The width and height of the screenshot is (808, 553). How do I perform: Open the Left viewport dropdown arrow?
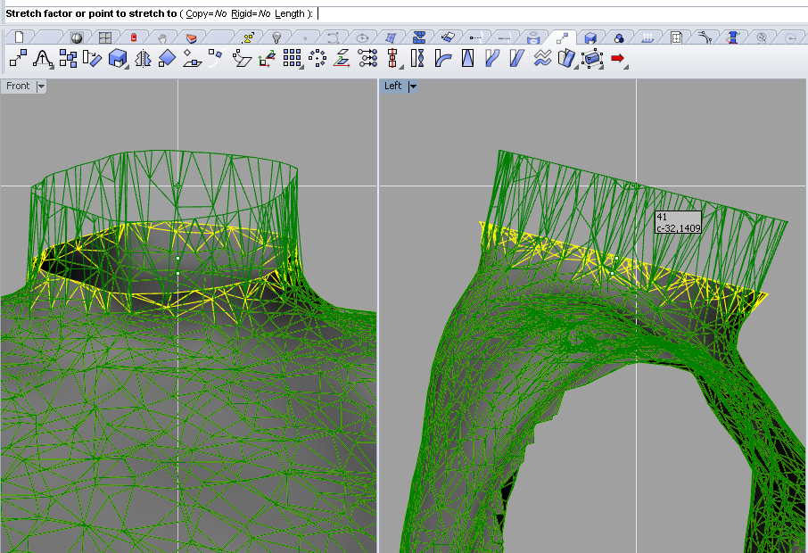413,87
